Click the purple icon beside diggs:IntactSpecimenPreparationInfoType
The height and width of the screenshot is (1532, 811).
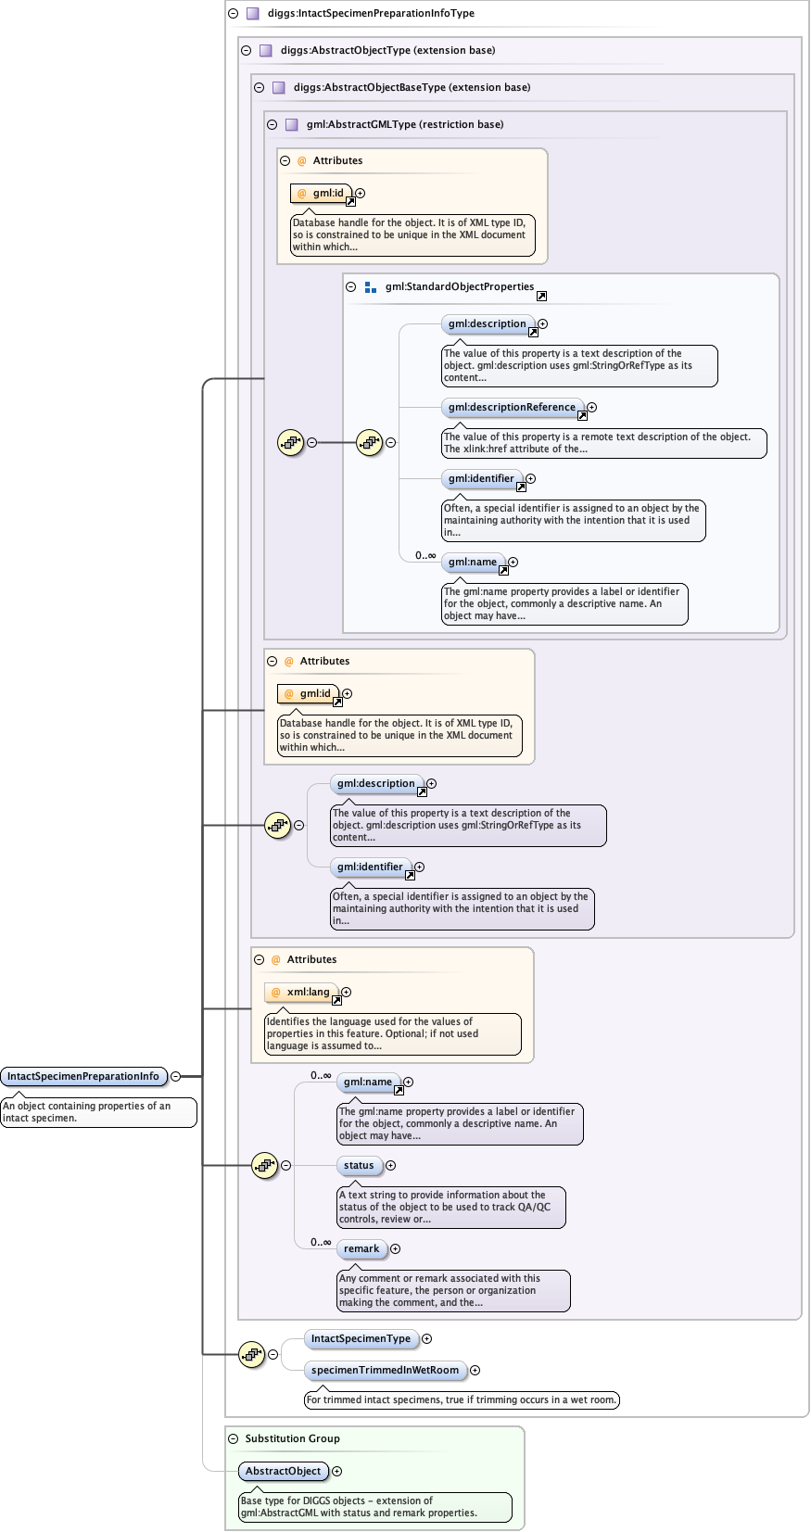point(252,14)
